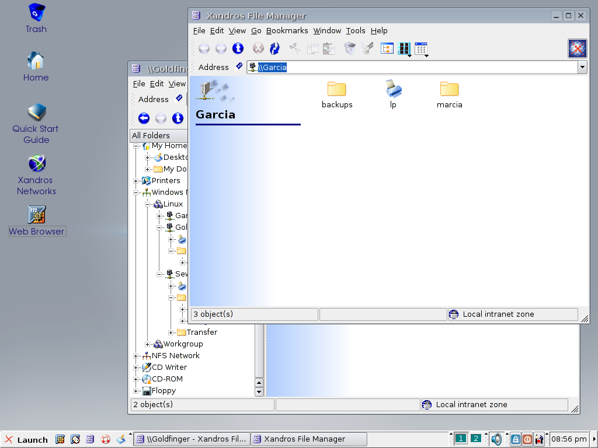
Task: Click the Up one level toolbar icon
Action: (x=238, y=48)
